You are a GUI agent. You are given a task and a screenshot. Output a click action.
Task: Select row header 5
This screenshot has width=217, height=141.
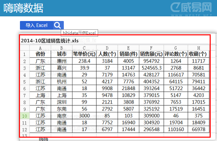[x=25, y=82]
